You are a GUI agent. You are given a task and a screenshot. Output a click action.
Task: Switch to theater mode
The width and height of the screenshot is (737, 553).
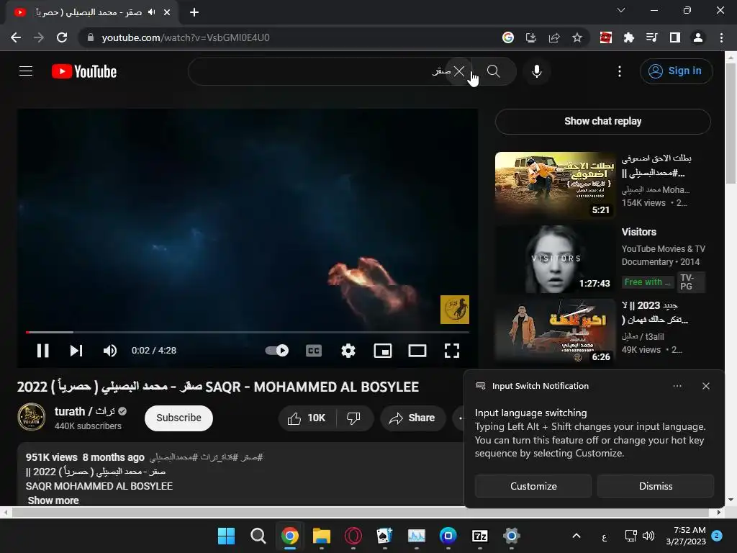[x=417, y=351]
